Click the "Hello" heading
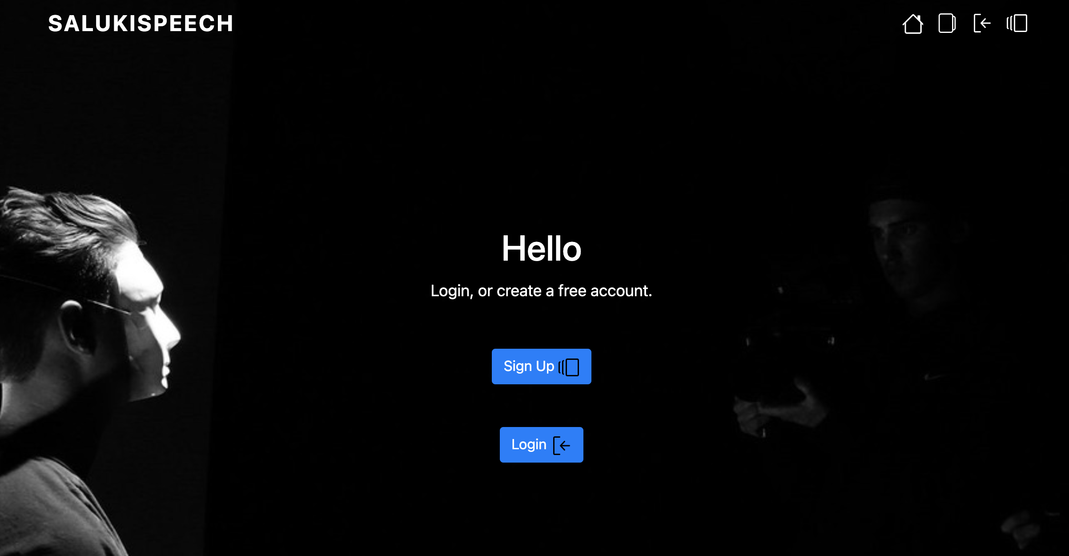Viewport: 1069px width, 556px height. pos(541,249)
